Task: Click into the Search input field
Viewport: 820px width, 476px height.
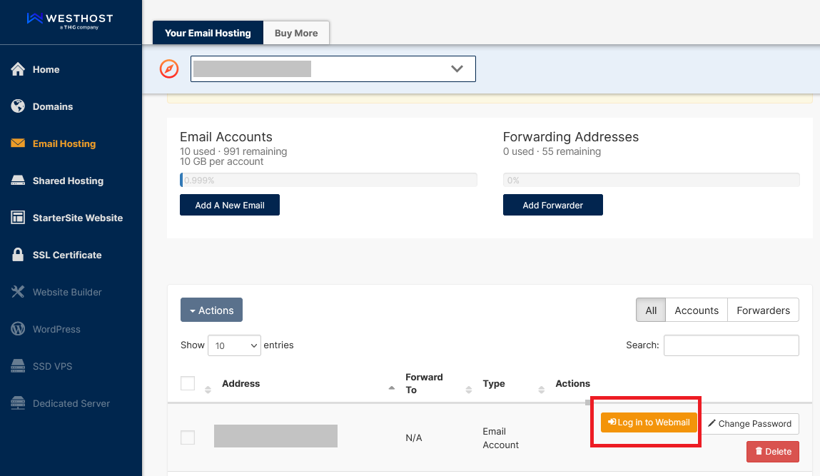Action: [x=731, y=345]
